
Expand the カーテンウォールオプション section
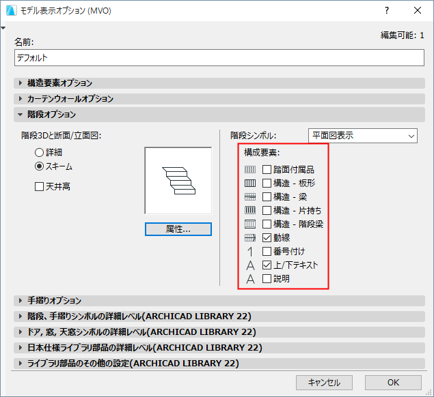tap(219, 99)
